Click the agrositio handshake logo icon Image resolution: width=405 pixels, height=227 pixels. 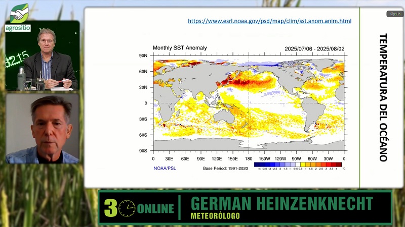19,13
